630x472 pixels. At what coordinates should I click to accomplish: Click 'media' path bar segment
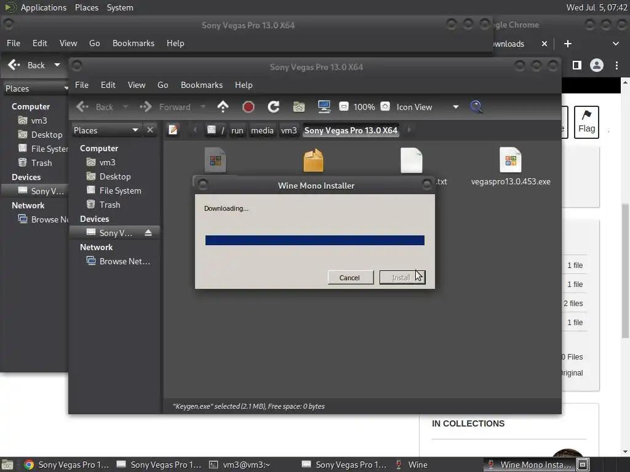262,130
